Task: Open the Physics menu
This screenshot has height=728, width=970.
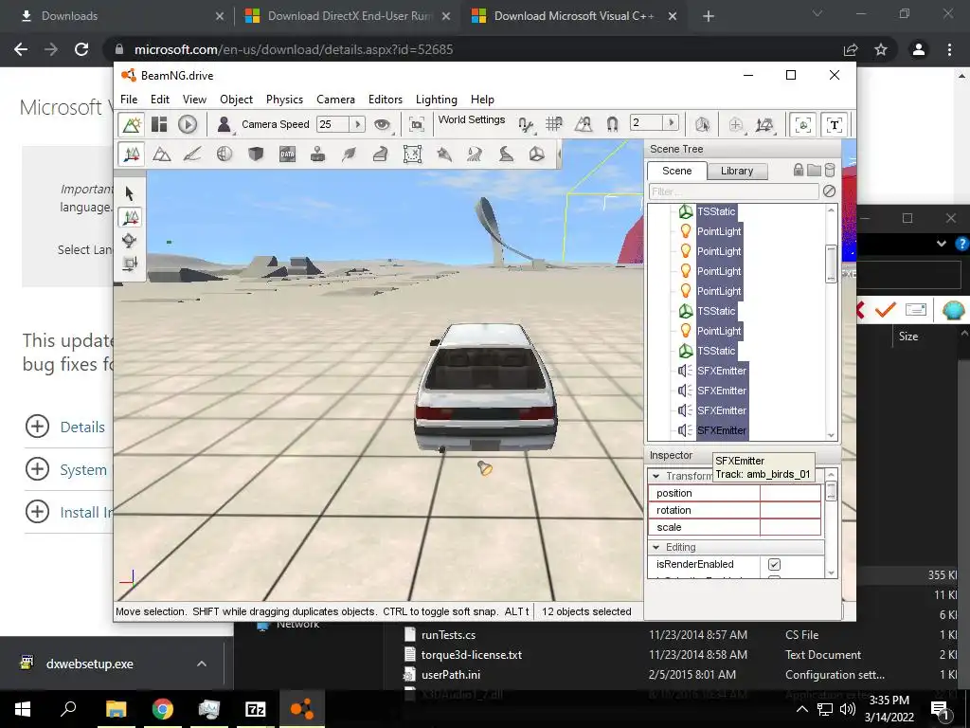Action: [284, 99]
